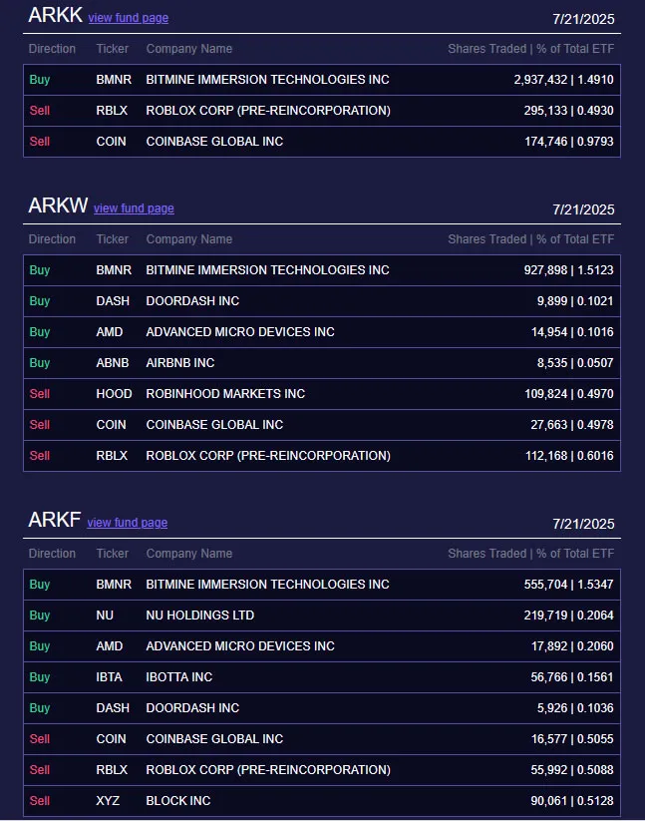Open the ARKF view fund page link

[127, 523]
